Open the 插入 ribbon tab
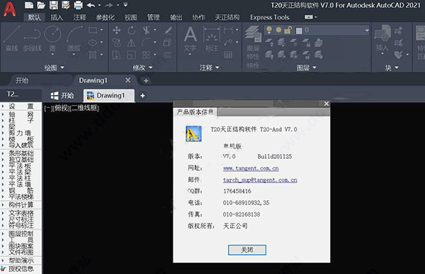This screenshot has width=425, height=274. [57, 17]
